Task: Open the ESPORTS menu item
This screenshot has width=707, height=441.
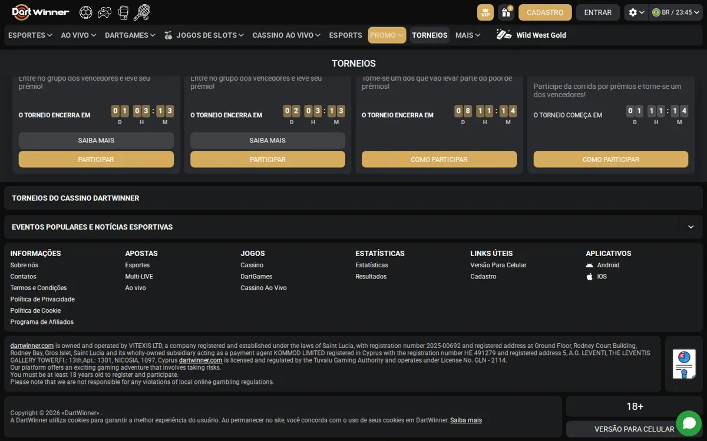Action: (345, 35)
